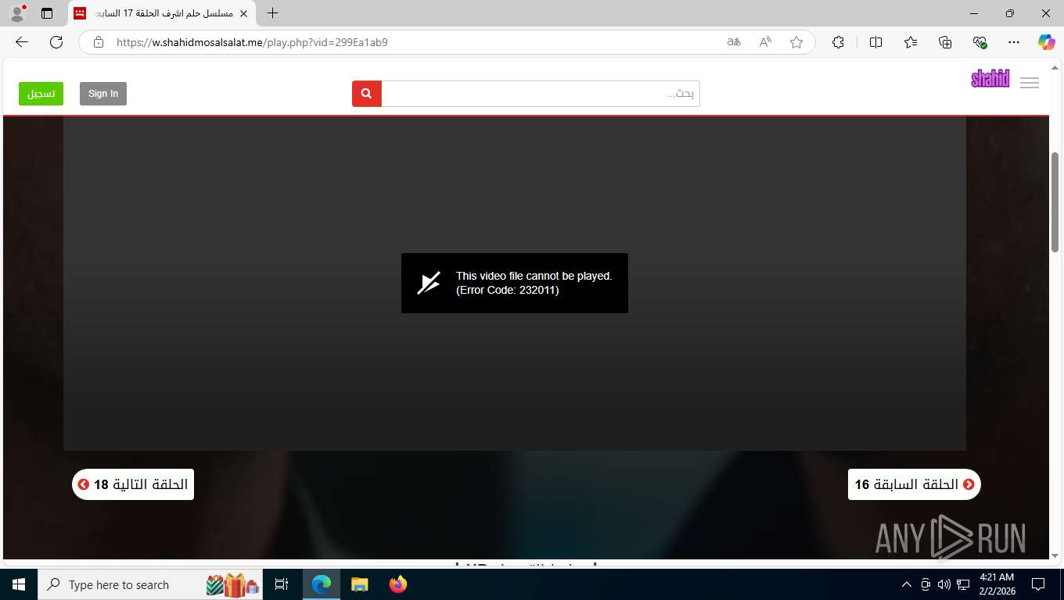Click the scrollbar down arrow
The width and height of the screenshot is (1064, 600).
[x=1055, y=555]
